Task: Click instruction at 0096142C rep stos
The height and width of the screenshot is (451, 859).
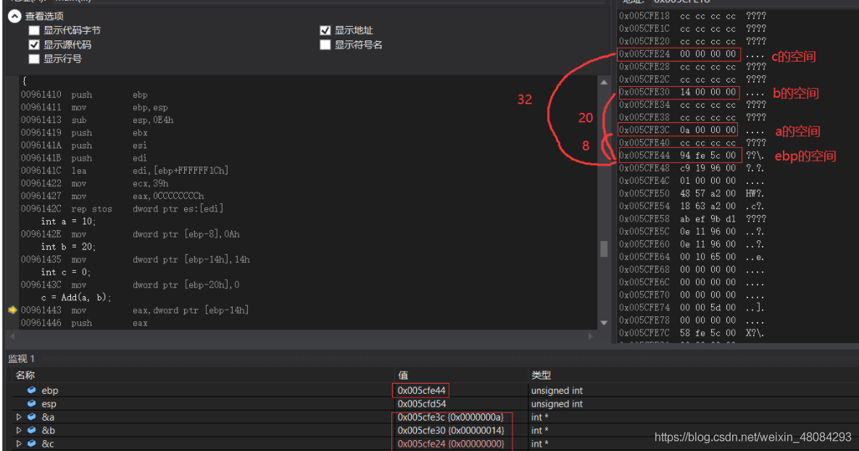Action: point(123,208)
